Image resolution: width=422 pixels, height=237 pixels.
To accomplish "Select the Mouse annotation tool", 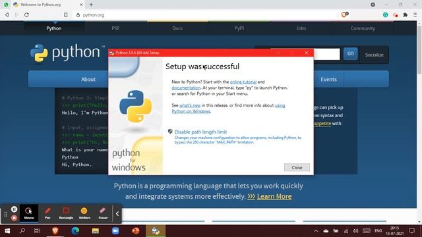I will [x=29, y=213].
